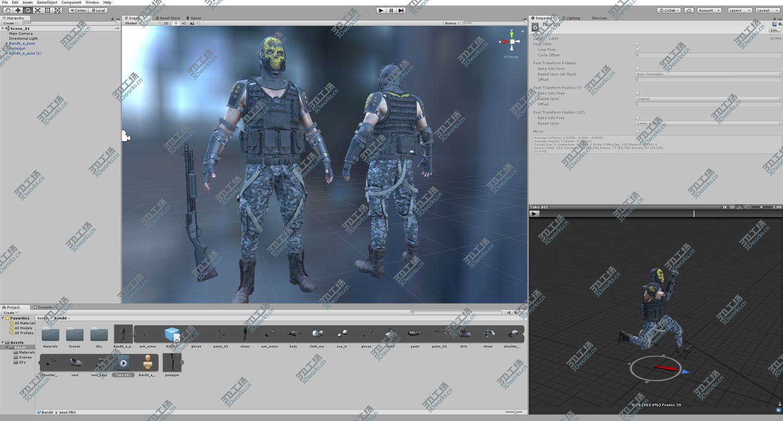Open the Body Orientation dropdown
This screenshot has width=783, height=421.
tap(708, 74)
